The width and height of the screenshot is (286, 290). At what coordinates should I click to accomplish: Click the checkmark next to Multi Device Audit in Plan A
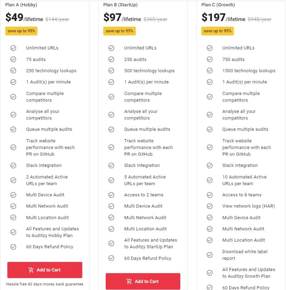click(x=13, y=195)
